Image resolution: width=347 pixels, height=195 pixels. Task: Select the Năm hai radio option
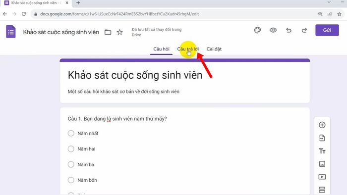[x=71, y=149]
